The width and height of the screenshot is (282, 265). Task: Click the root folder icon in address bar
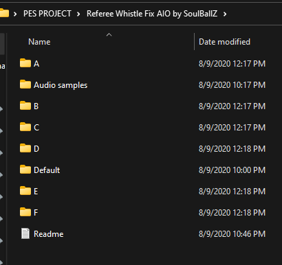coord(4,13)
